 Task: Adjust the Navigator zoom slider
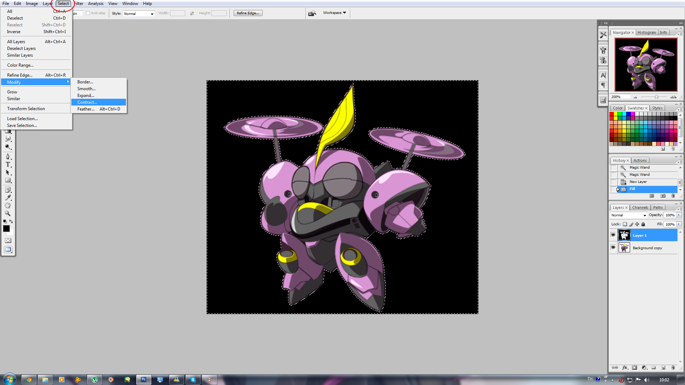pos(656,97)
